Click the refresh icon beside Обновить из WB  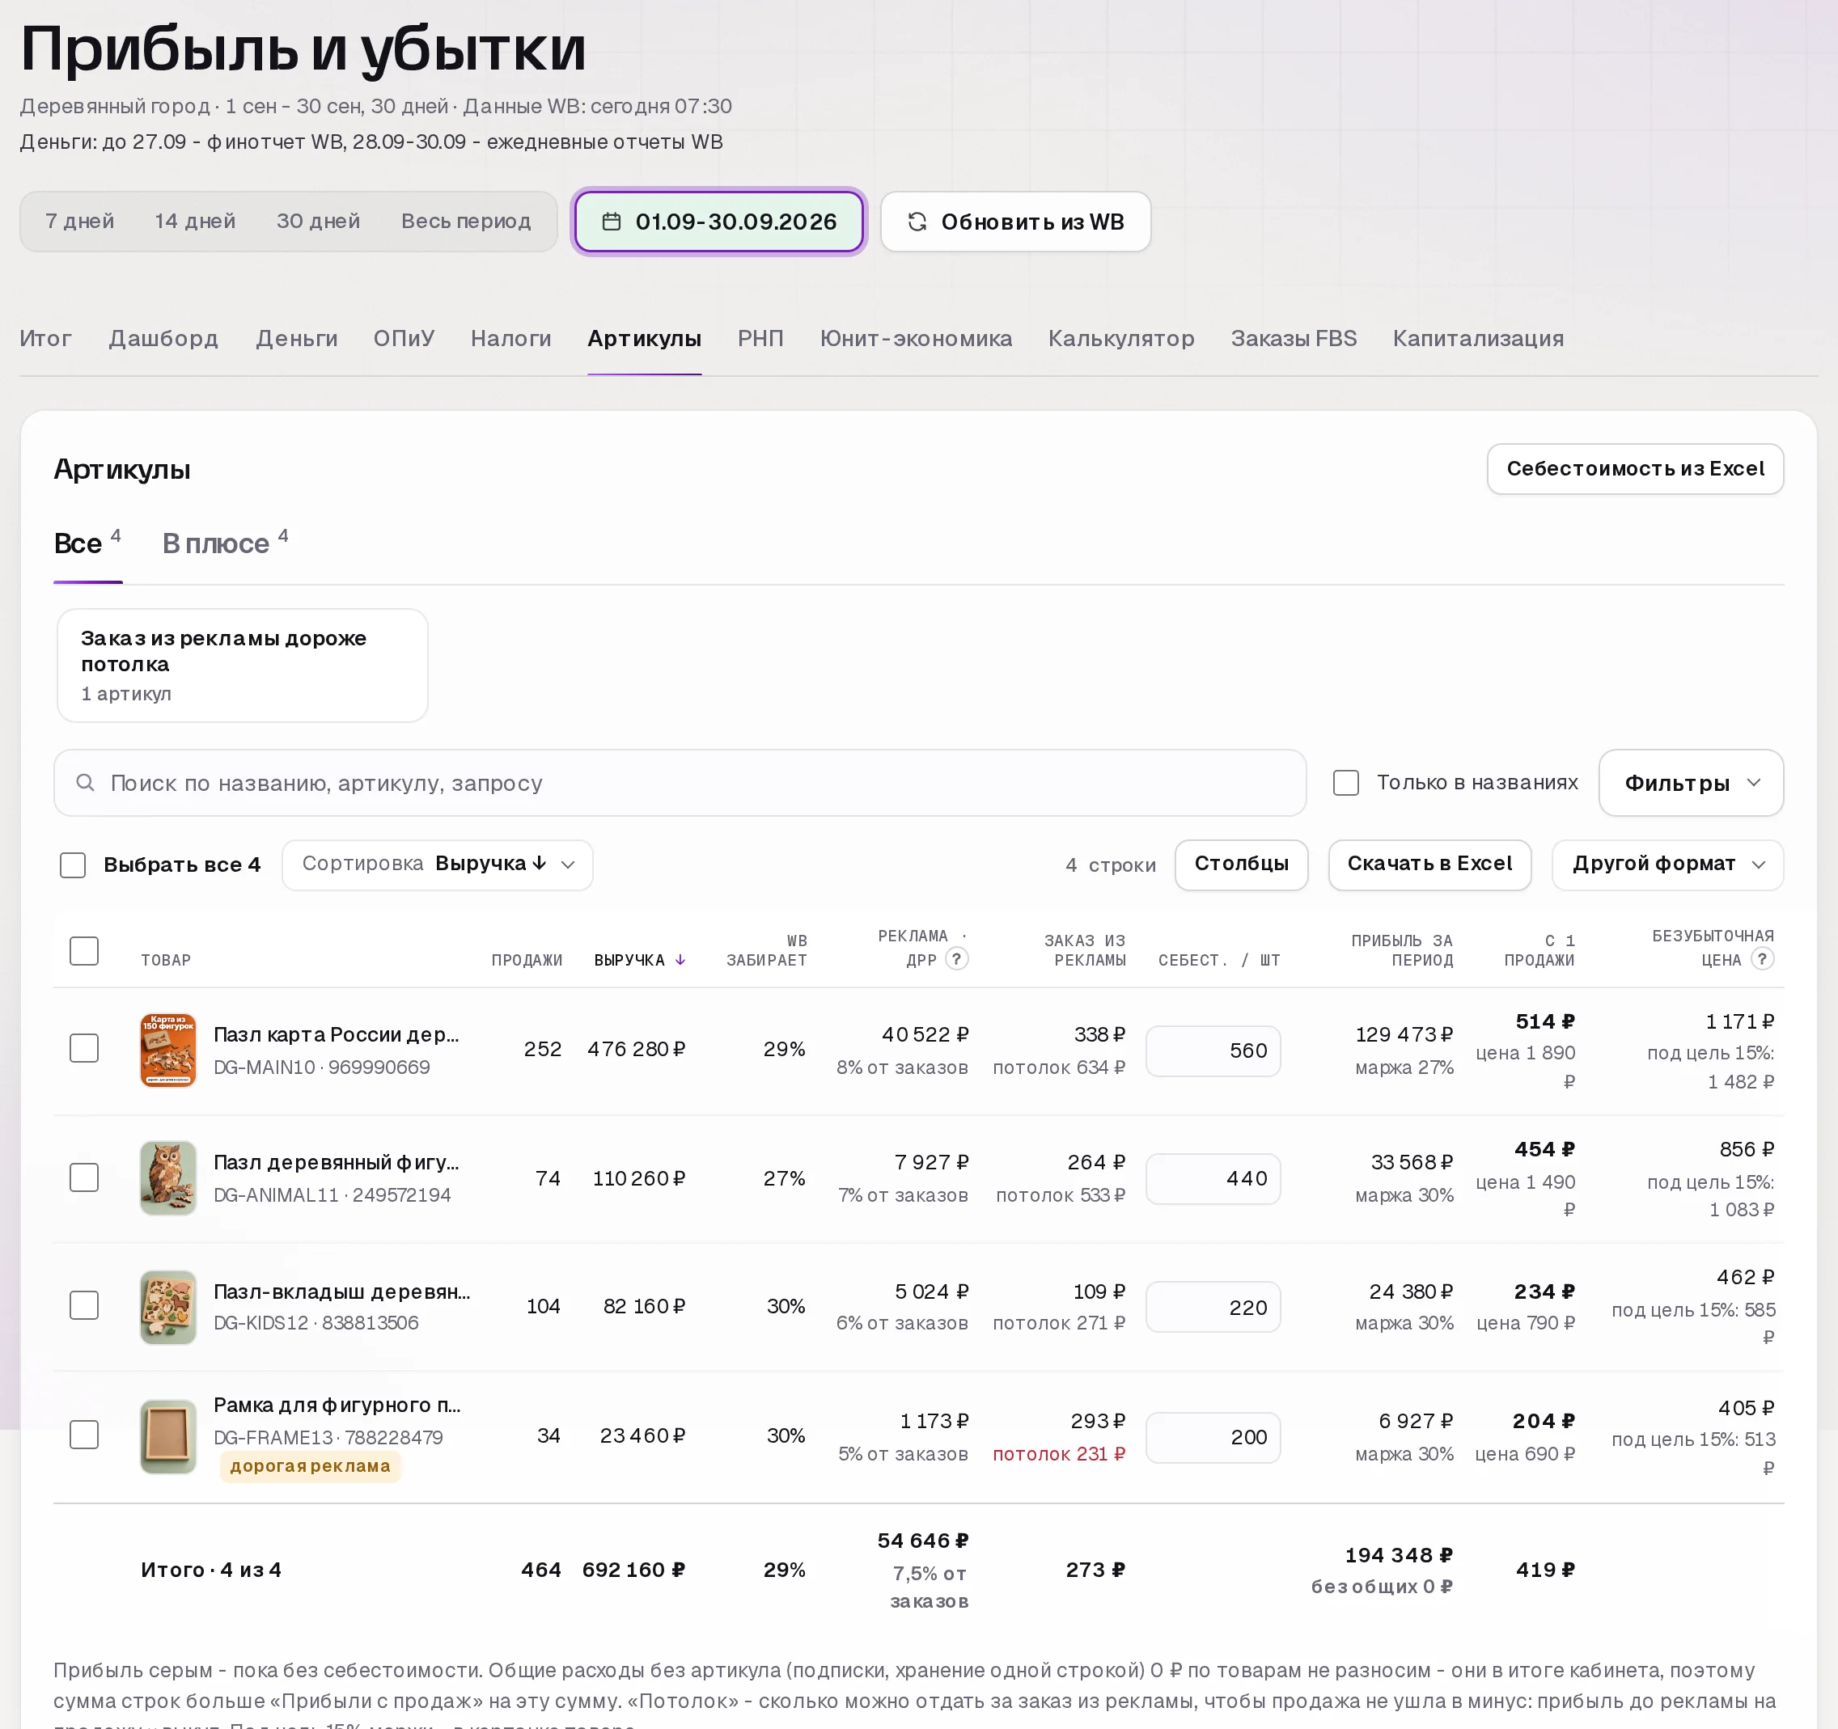click(x=917, y=222)
